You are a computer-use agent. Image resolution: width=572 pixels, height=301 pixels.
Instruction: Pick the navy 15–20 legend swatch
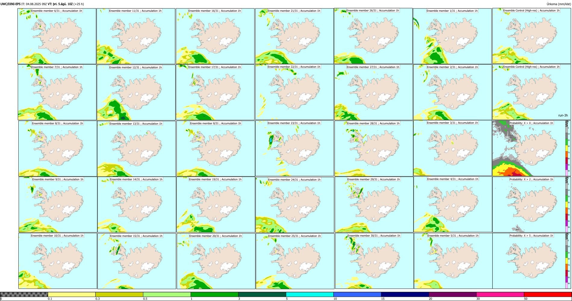point(405,294)
